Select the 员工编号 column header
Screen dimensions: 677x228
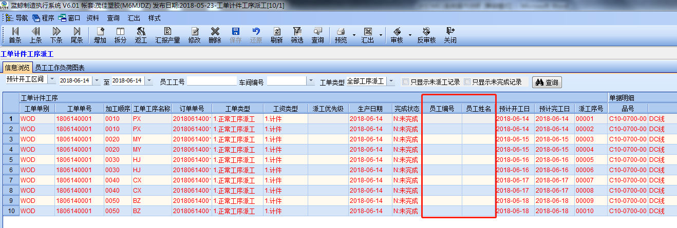(441, 109)
